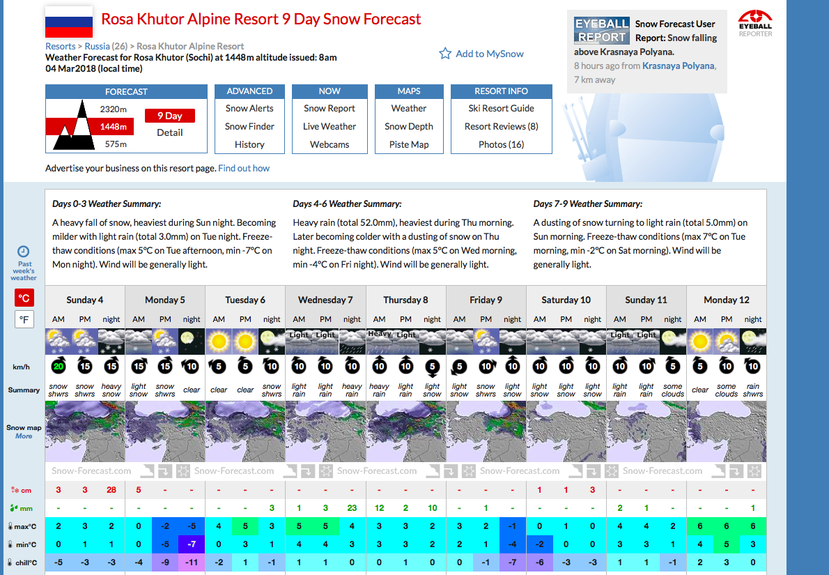The height and width of the screenshot is (575, 829).
Task: Click the ADVANCED panel header
Action: [x=249, y=91]
